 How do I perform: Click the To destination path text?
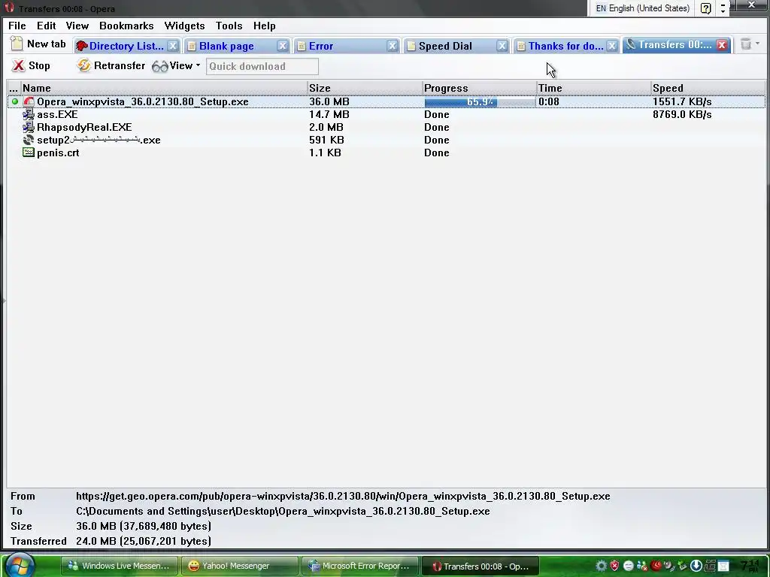point(283,511)
